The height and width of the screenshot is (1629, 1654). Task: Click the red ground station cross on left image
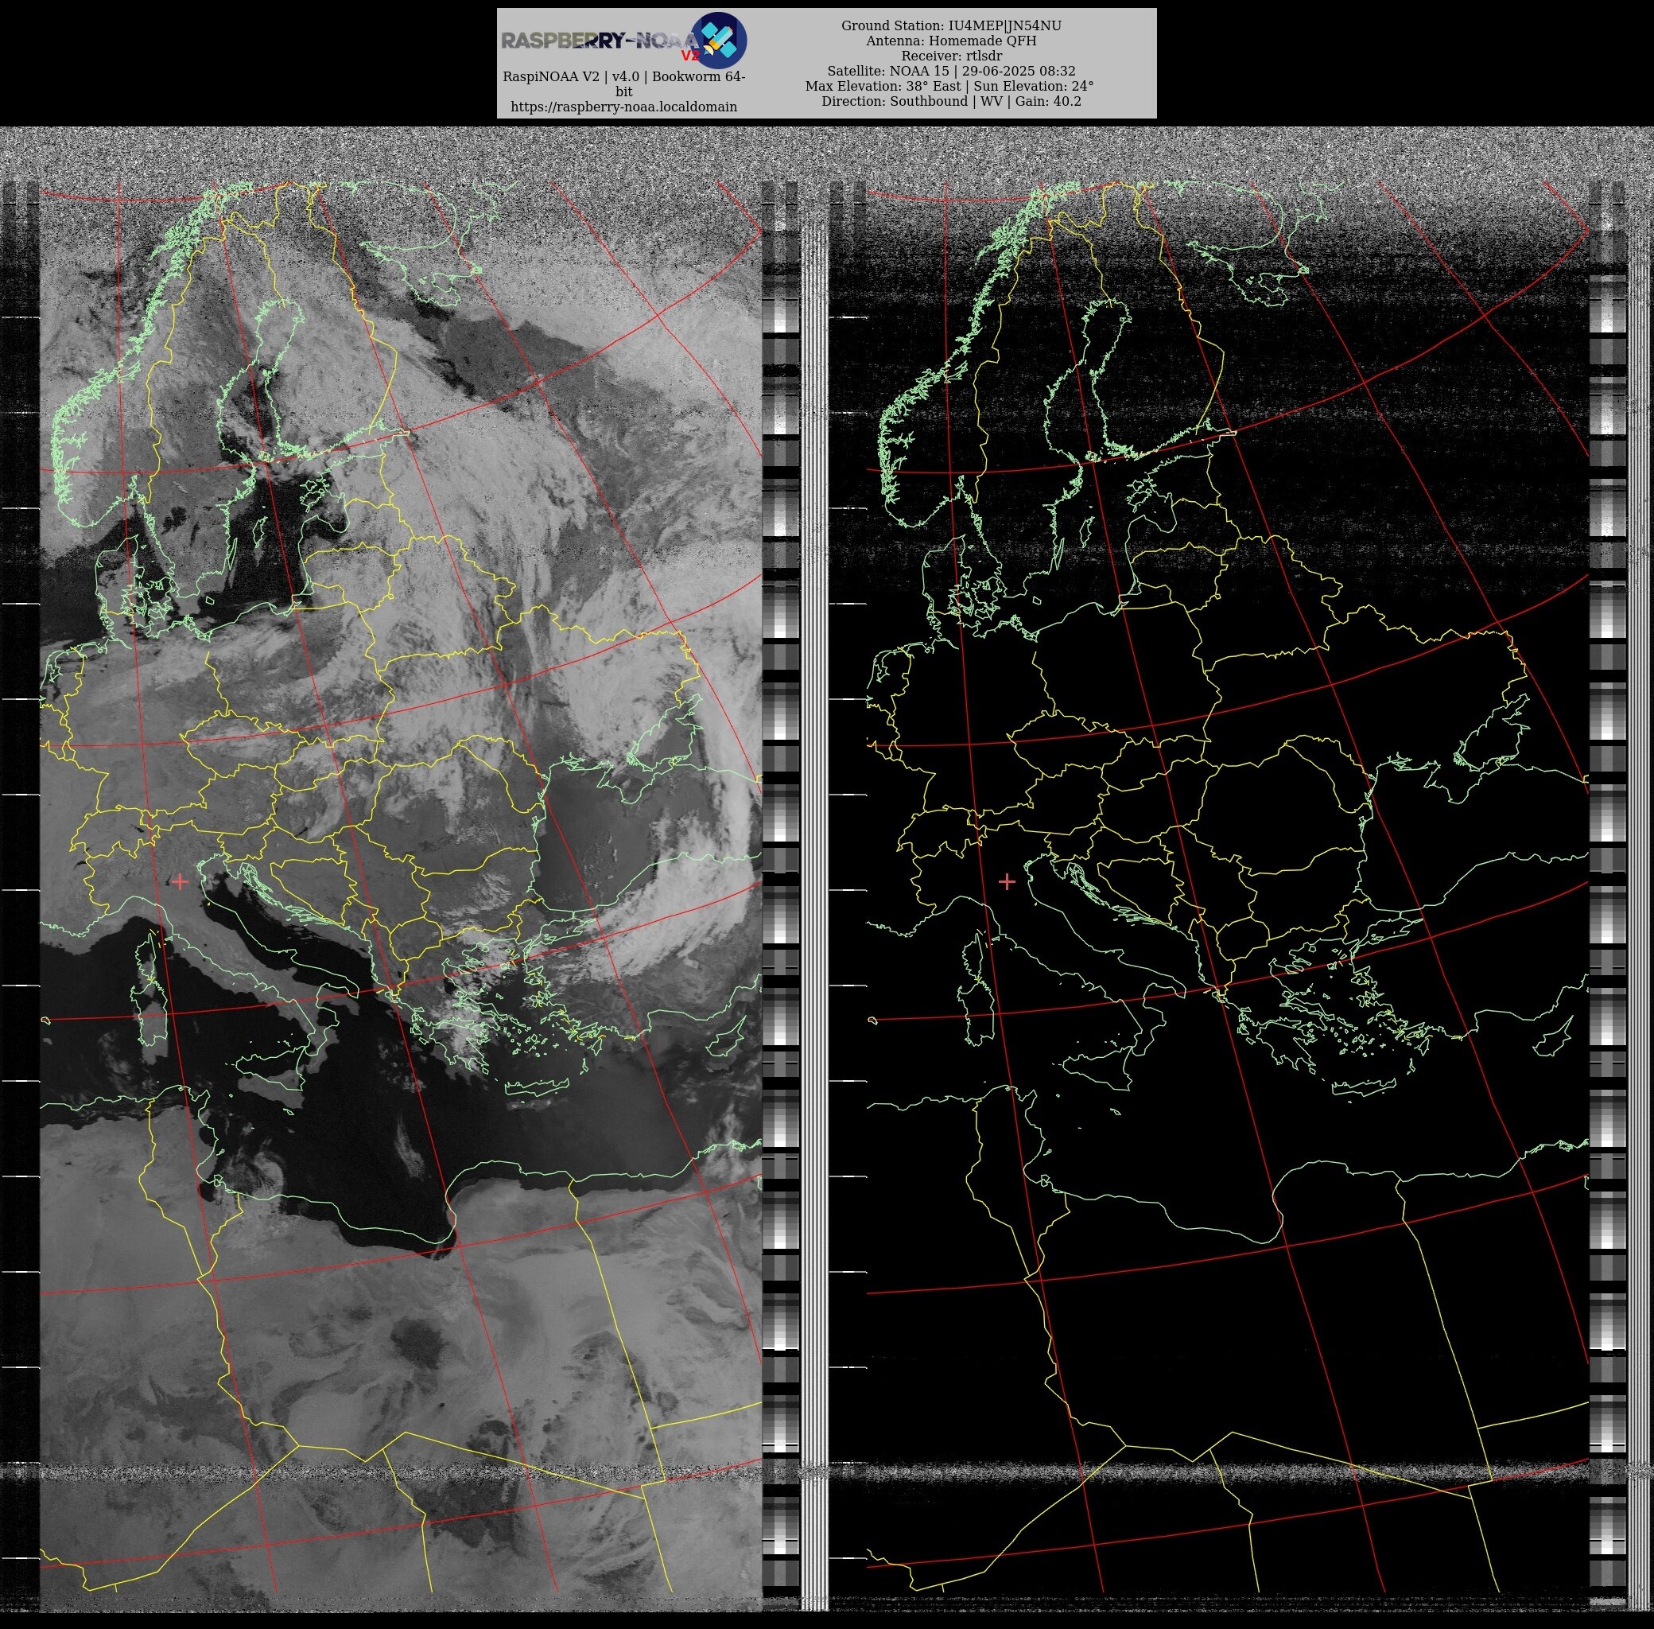tap(180, 881)
